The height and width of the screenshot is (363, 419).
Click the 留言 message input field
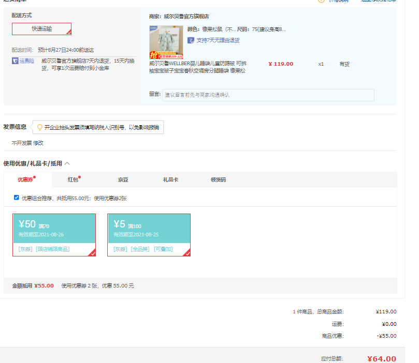[x=268, y=95]
